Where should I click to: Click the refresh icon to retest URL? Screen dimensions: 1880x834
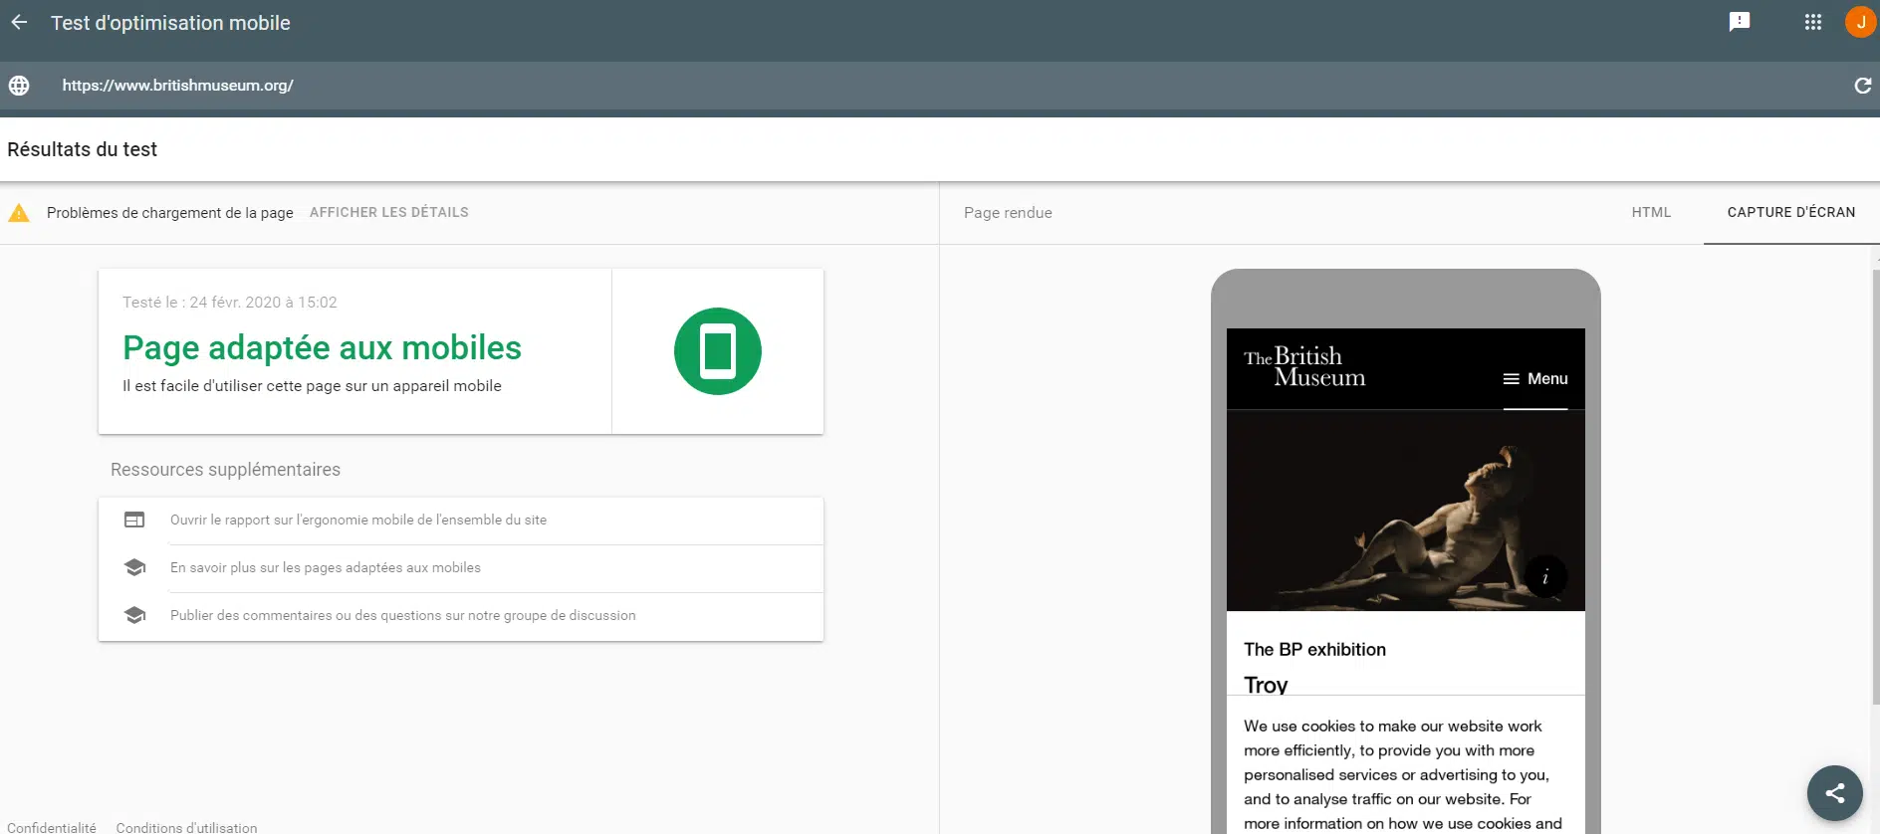coord(1861,86)
